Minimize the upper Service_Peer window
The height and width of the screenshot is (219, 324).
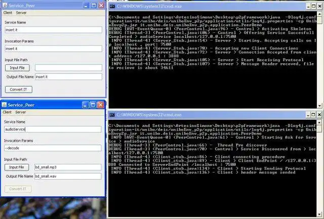tap(86, 6)
